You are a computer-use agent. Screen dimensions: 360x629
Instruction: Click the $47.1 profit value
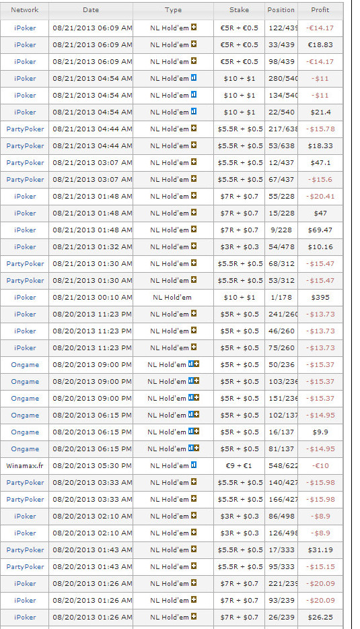click(x=320, y=163)
